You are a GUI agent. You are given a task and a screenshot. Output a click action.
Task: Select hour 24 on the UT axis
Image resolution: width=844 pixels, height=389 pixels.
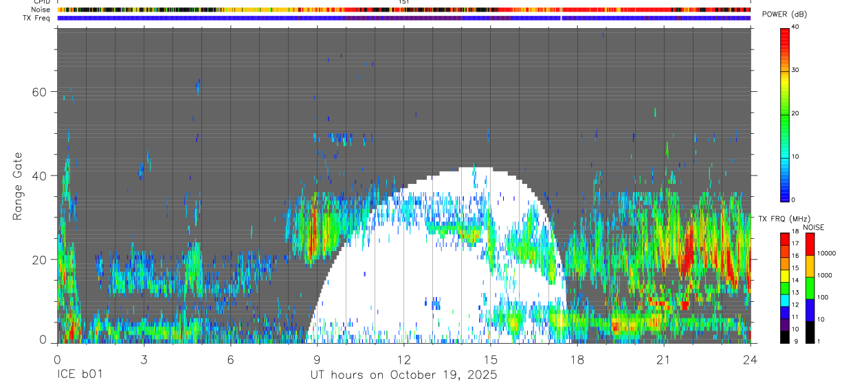[751, 359]
